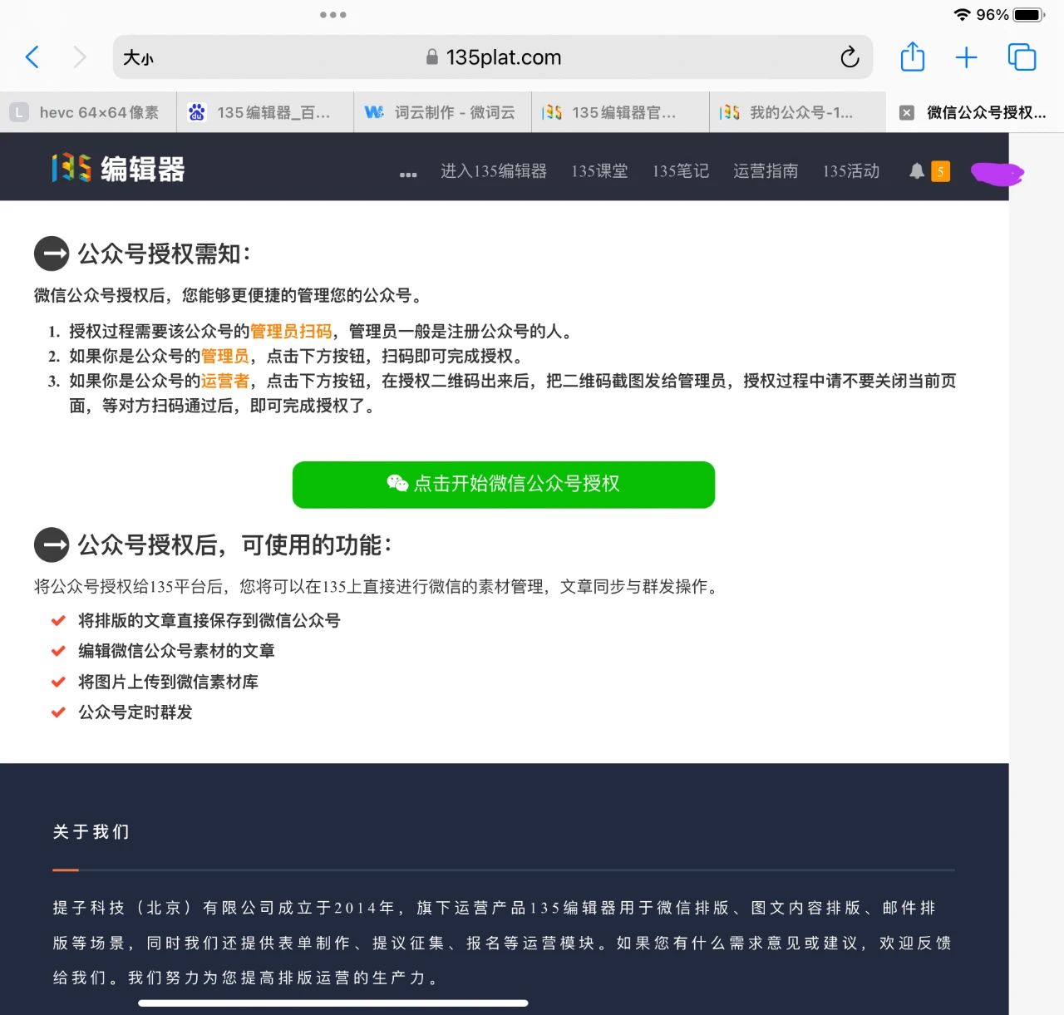Click arrow icon beside 公众号授权需知

click(x=52, y=254)
